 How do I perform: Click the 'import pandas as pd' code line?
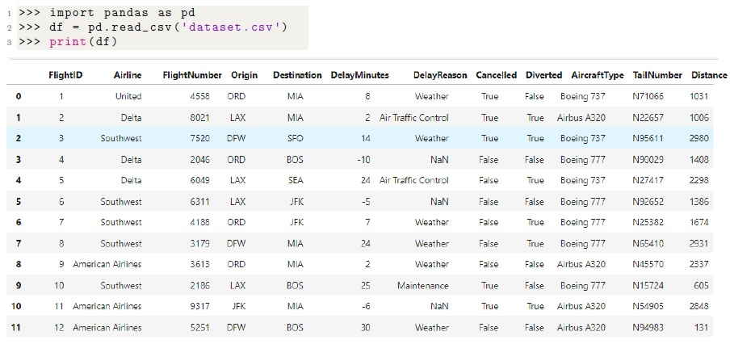[122, 13]
